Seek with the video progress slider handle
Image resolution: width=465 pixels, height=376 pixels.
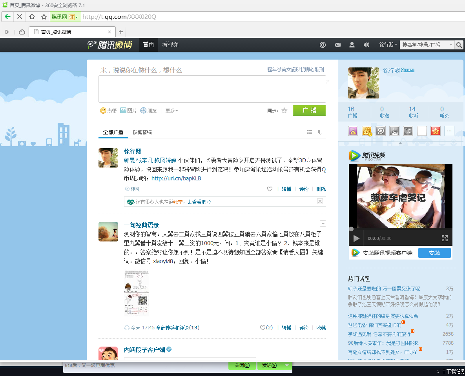(351, 229)
